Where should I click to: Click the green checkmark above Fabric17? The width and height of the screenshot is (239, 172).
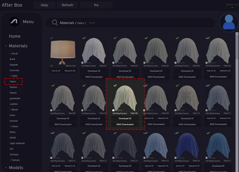pos(208,133)
